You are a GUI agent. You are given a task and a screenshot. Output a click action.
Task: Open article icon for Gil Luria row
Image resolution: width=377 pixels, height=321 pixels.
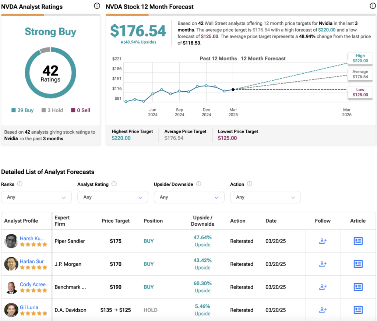coord(358,310)
